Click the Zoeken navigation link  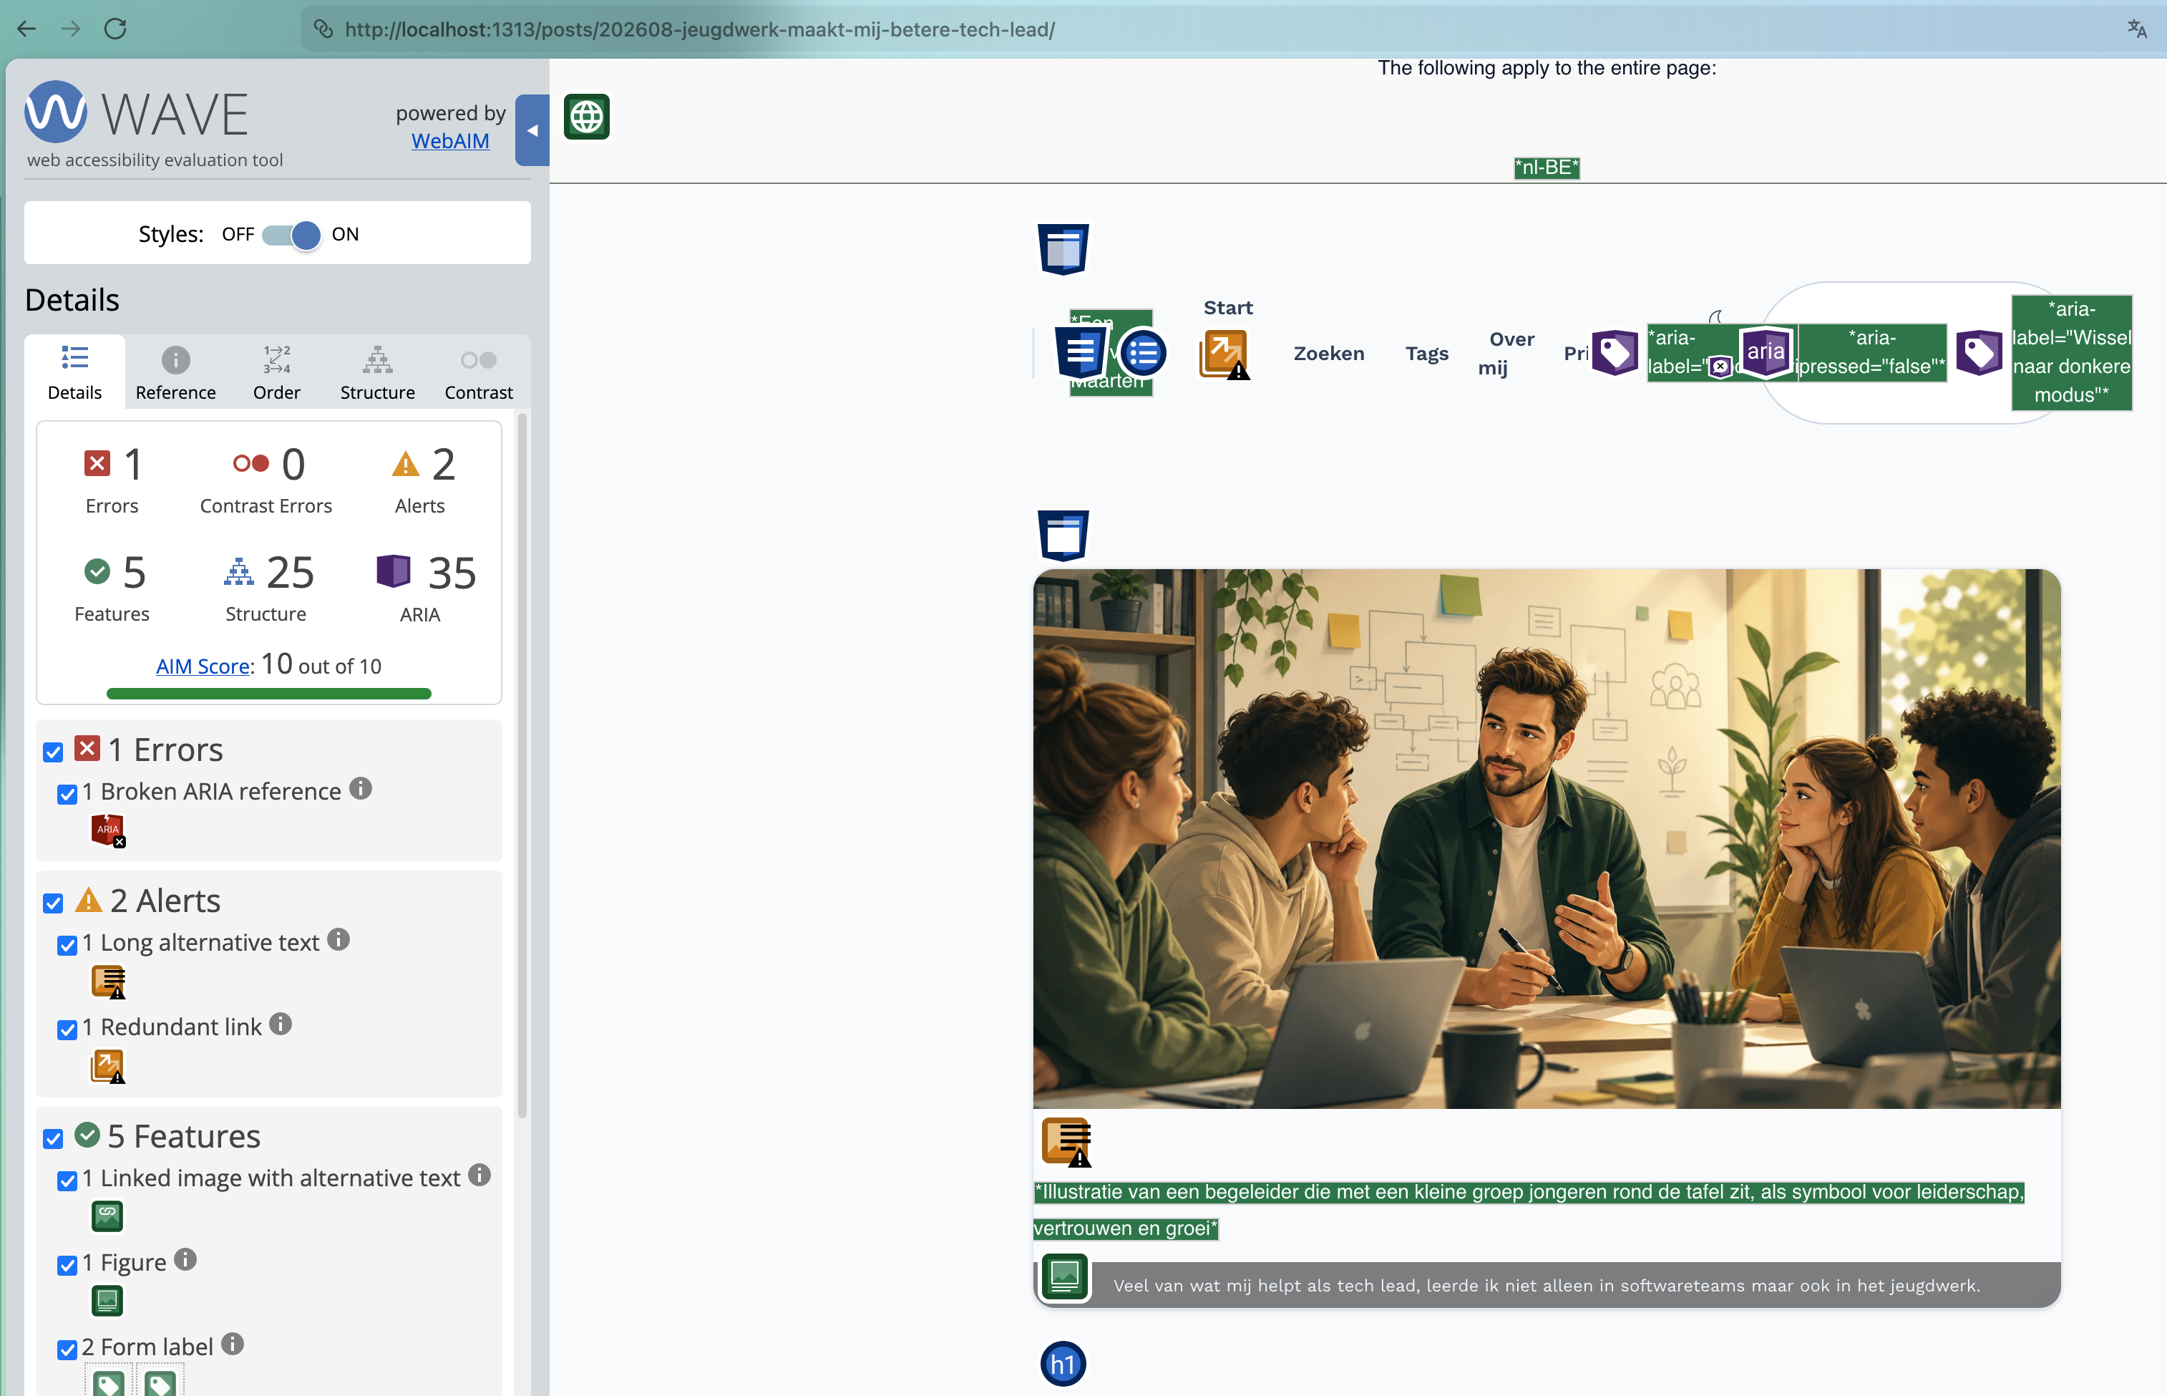tap(1329, 354)
